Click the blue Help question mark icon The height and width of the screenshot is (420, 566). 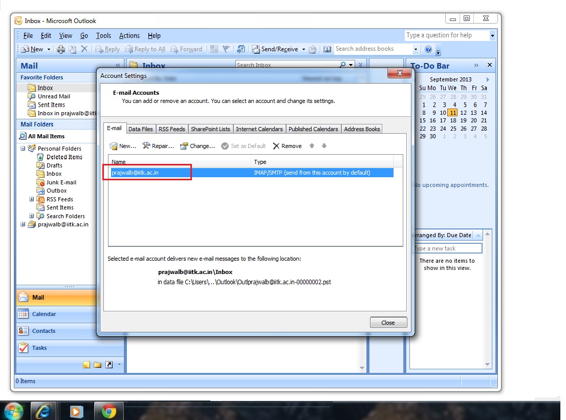point(428,49)
